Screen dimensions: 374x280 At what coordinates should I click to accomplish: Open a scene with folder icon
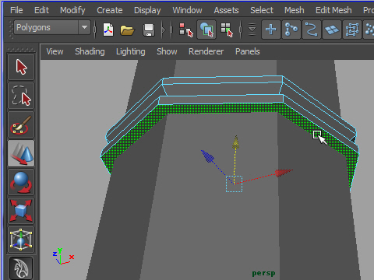tap(127, 30)
